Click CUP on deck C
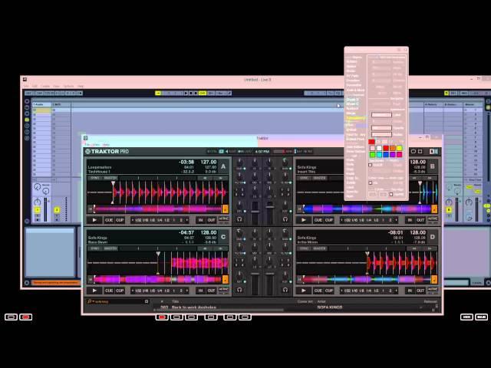Viewport: 491px width, 368px height. (x=120, y=291)
